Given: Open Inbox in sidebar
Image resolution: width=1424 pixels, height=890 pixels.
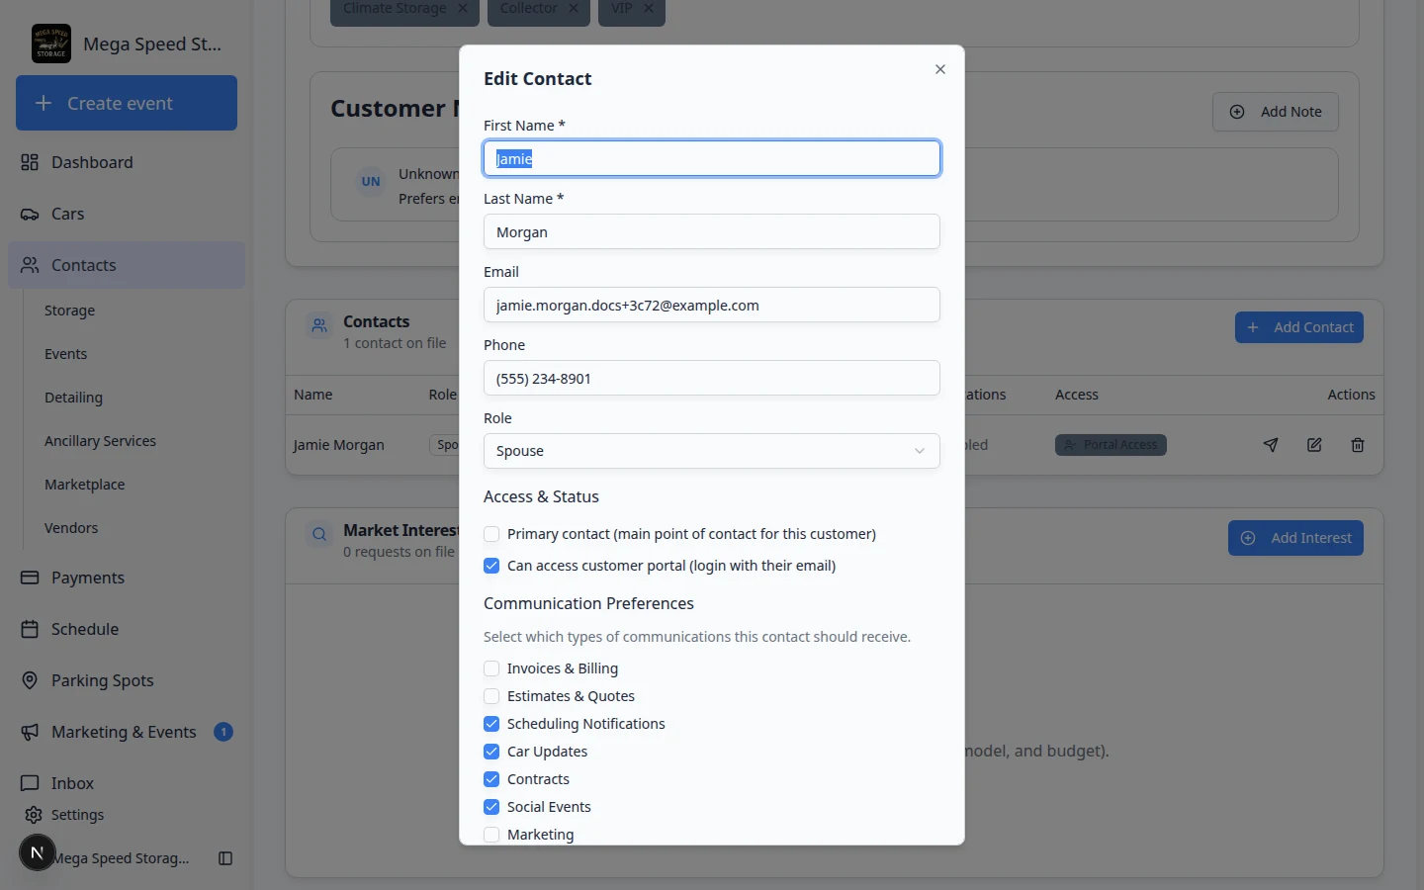Looking at the screenshot, I should (127, 783).
